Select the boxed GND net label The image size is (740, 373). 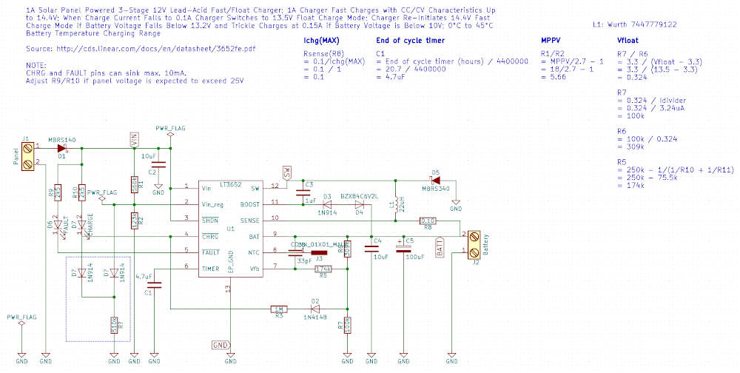[221, 345]
